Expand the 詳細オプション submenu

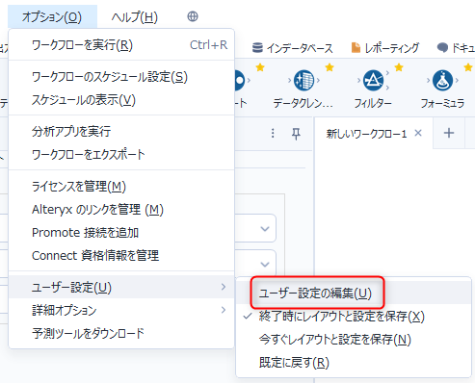click(121, 310)
